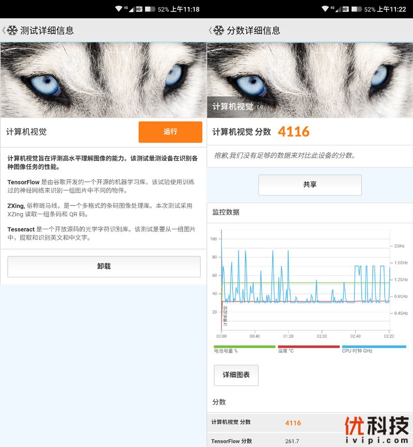Screen dimensions: 413x447
Task: Share the score with the 共享 button
Action: pos(310,185)
